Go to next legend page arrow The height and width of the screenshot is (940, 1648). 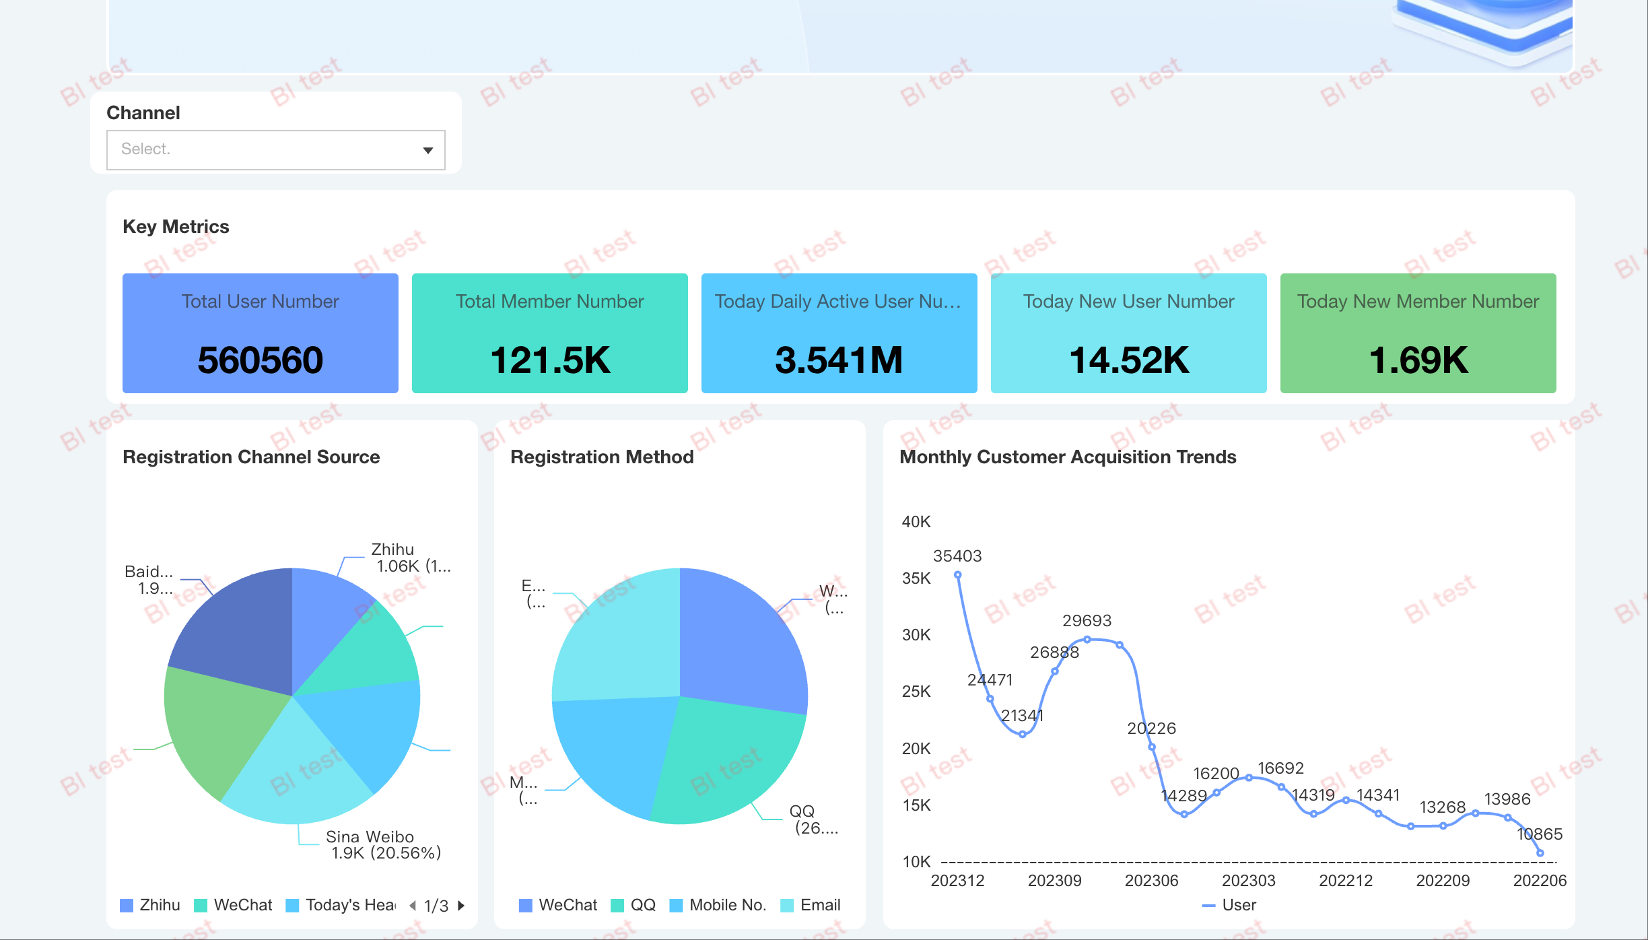click(x=462, y=905)
